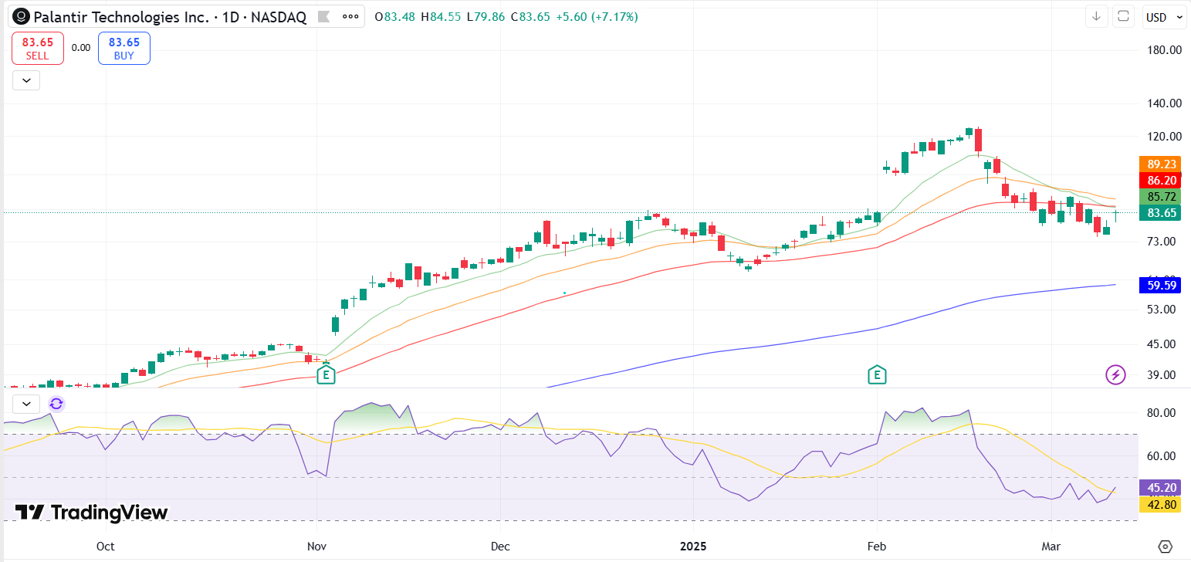Click the SELL 83.65 button
The width and height of the screenshot is (1191, 562).
point(37,49)
